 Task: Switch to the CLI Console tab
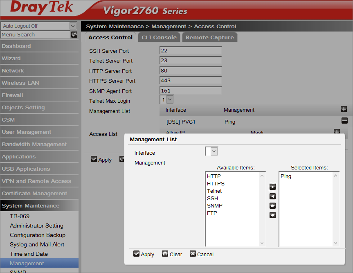[159, 37]
